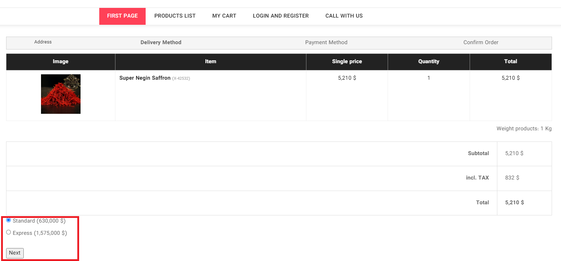Open the First Page nav item

point(122,16)
